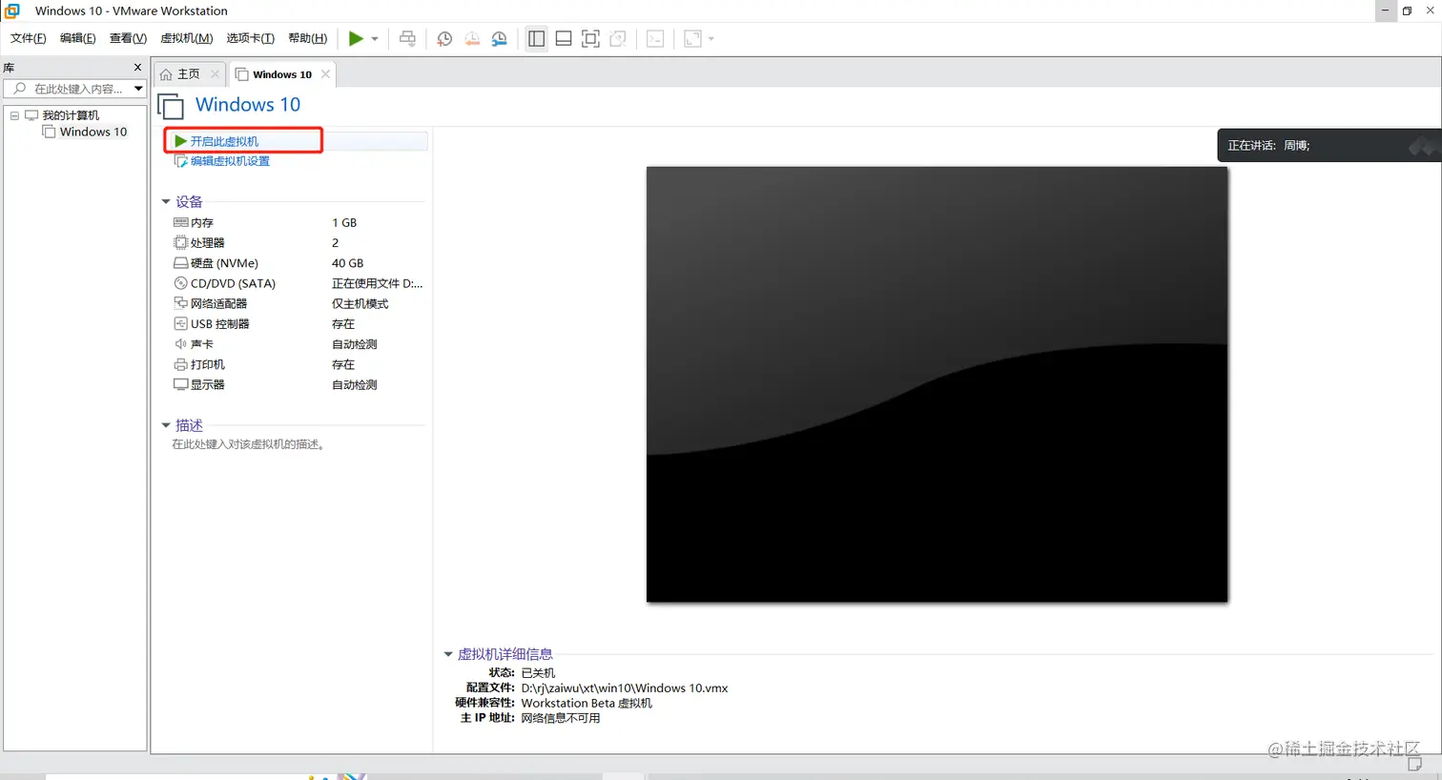This screenshot has height=780, width=1442.
Task: Open the 选项卡(T) menu
Action: pos(250,38)
